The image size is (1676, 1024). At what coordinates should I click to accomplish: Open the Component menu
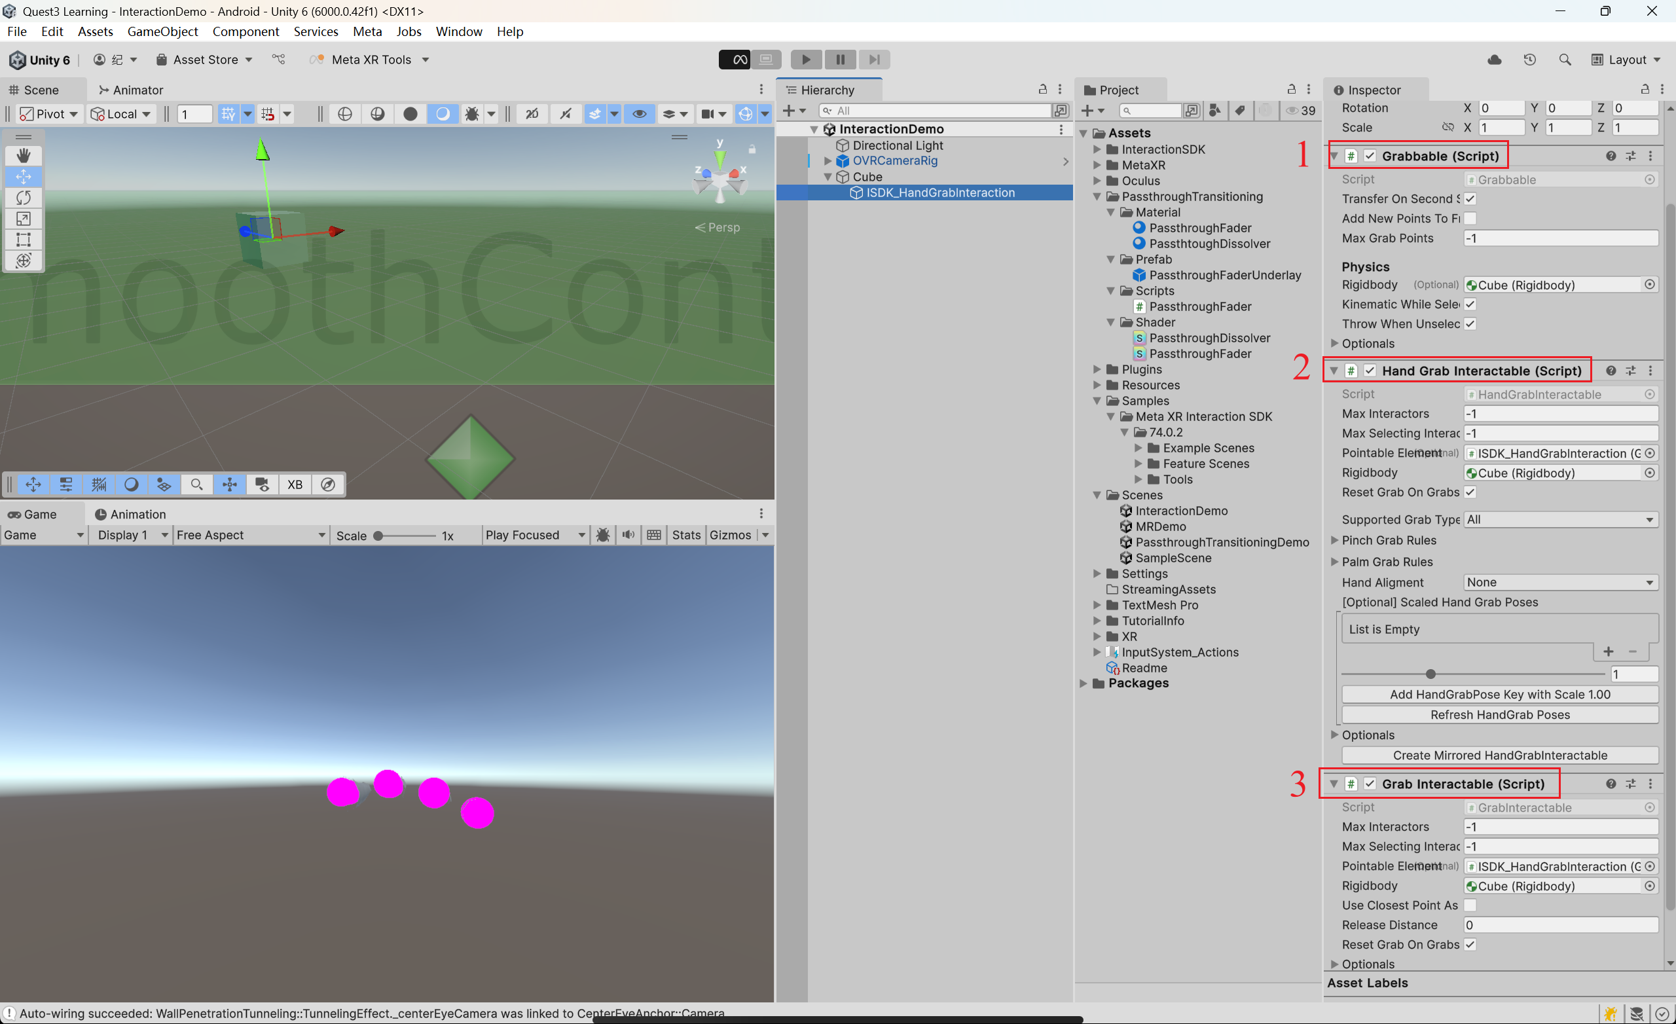[246, 31]
